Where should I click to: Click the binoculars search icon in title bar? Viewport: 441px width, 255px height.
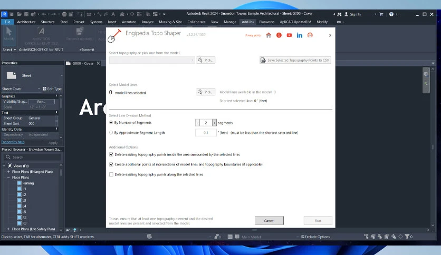pyautogui.click(x=339, y=14)
